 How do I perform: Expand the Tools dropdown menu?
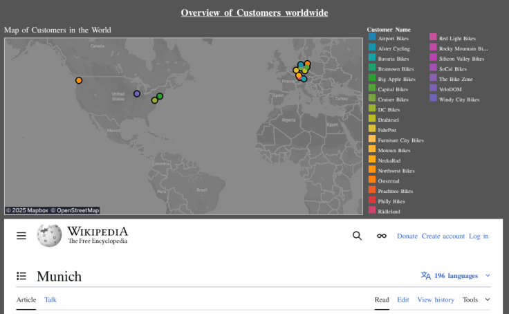click(x=476, y=299)
